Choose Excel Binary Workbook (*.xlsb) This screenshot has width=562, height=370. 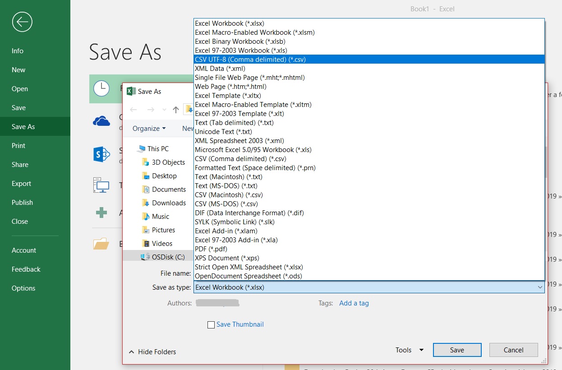click(369, 41)
